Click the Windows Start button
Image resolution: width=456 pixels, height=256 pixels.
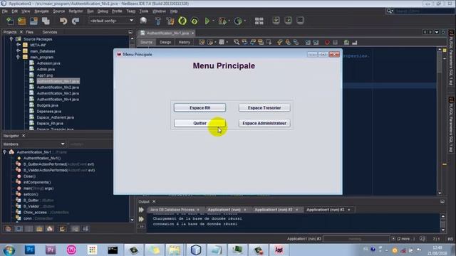[9, 250]
